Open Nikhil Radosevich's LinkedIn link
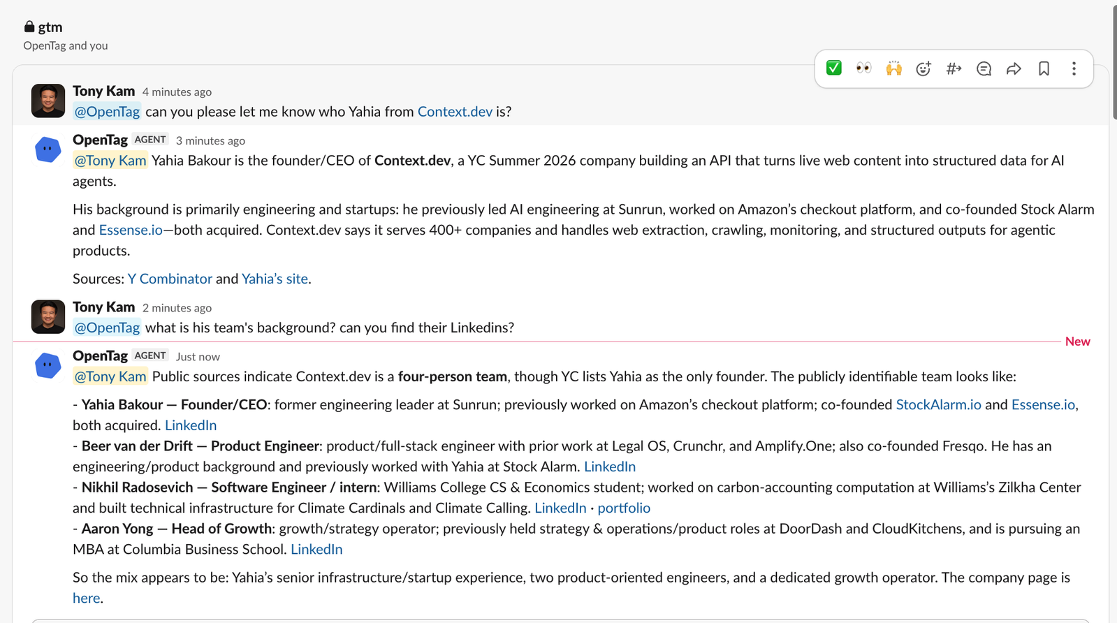Viewport: 1117px width, 623px height. pyautogui.click(x=560, y=508)
